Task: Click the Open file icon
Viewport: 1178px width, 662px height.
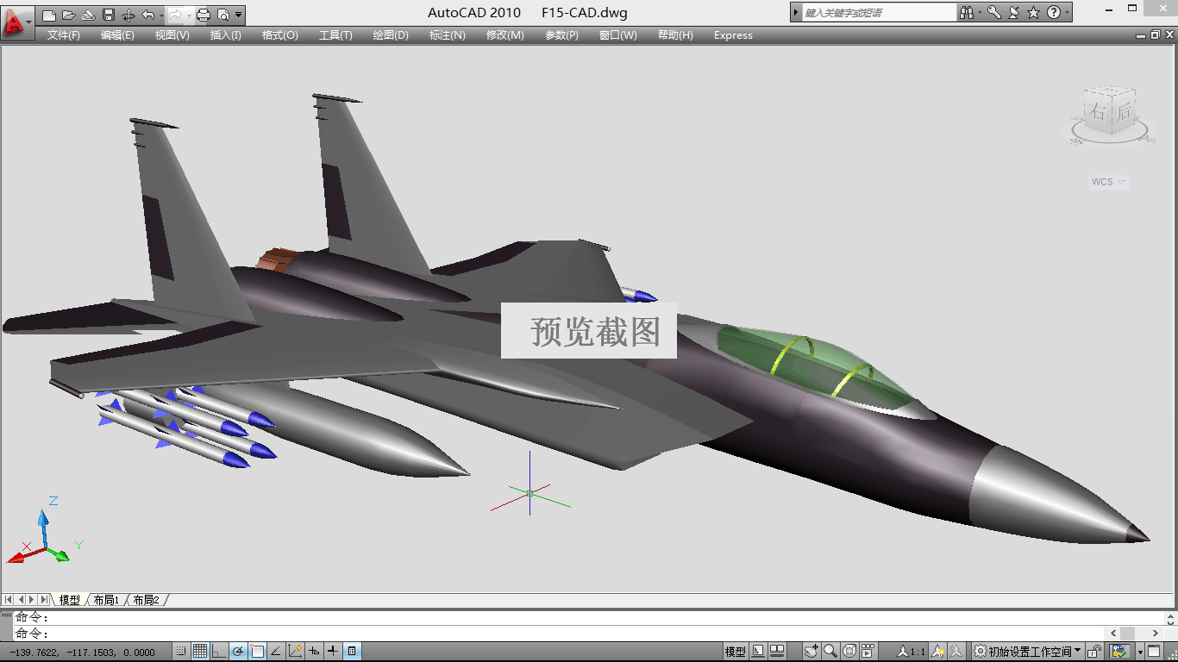Action: pyautogui.click(x=68, y=15)
